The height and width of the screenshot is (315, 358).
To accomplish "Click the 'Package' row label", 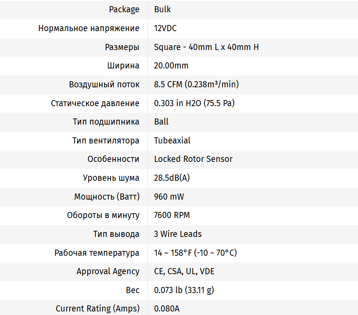I will (124, 9).
